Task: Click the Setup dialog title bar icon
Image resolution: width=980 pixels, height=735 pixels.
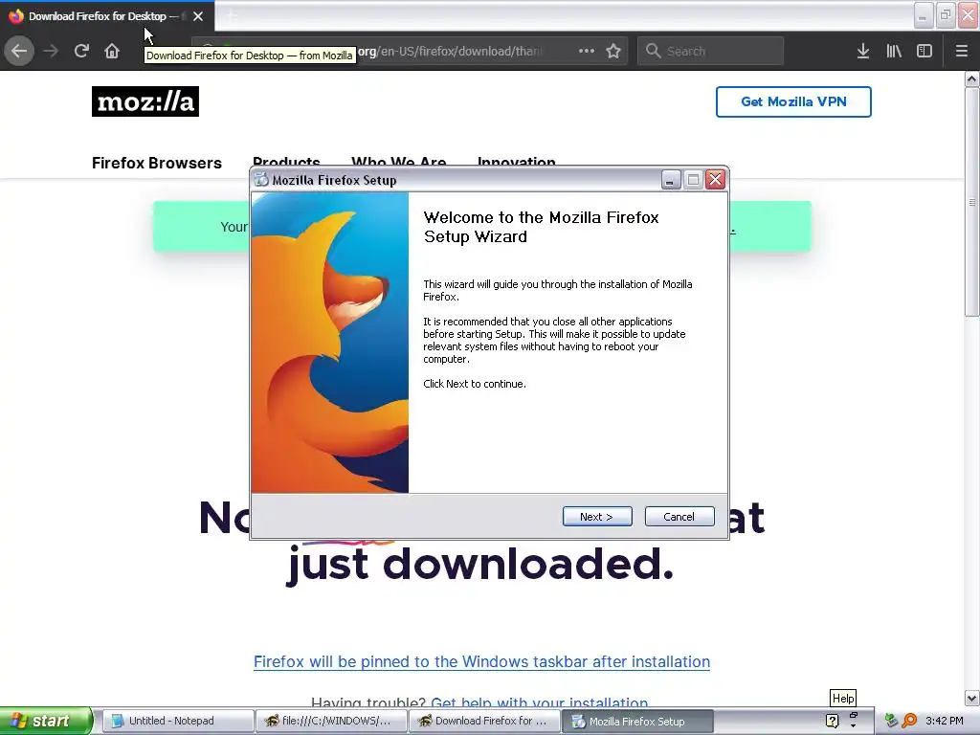Action: (x=262, y=180)
